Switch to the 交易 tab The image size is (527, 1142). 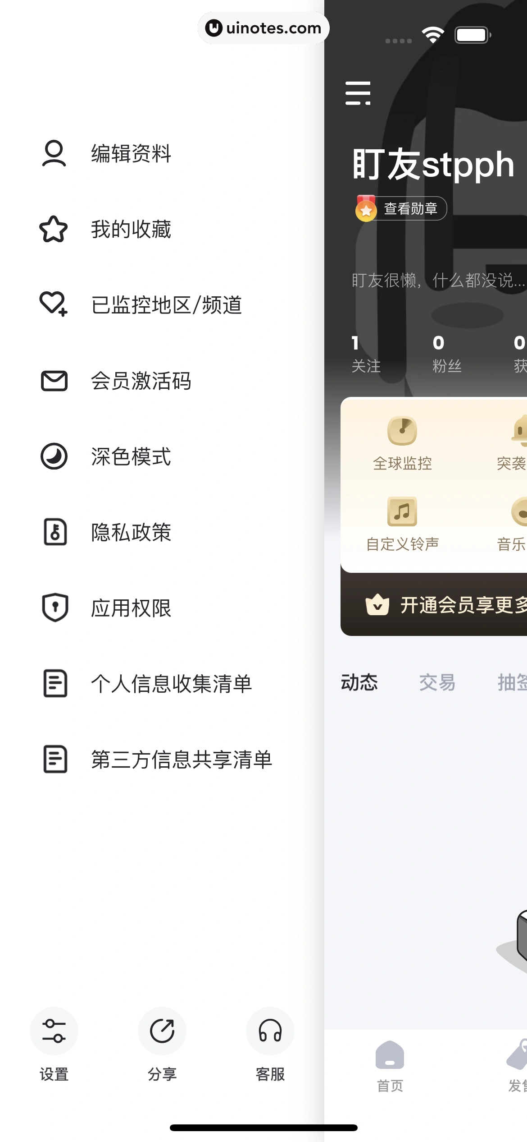coord(437,682)
